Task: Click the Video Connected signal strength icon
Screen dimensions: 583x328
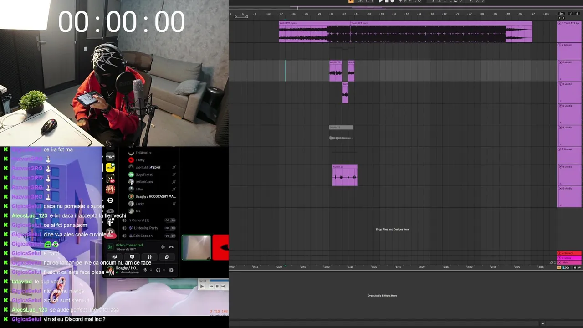Action: (110, 247)
